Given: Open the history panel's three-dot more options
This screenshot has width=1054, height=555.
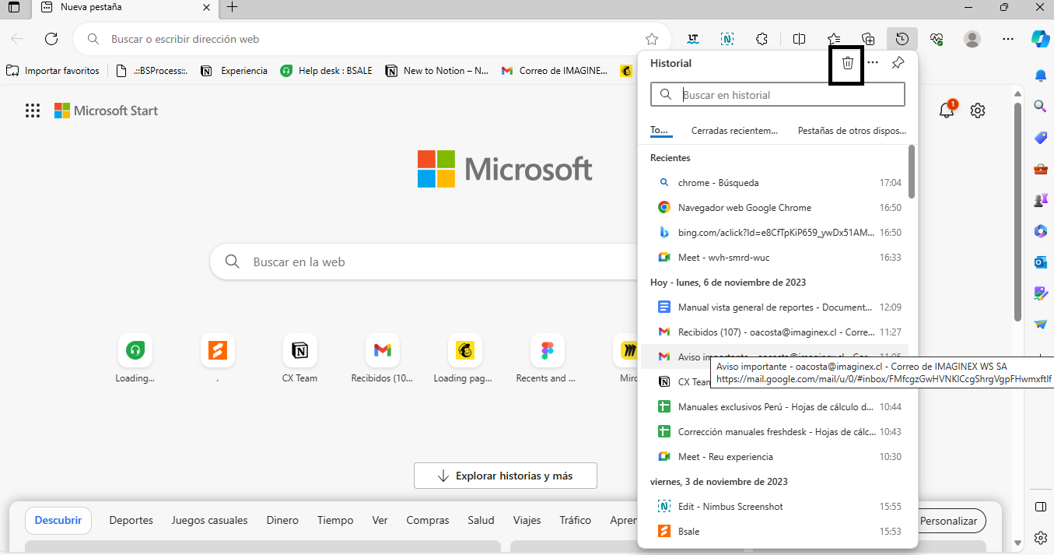Looking at the screenshot, I should (x=873, y=63).
